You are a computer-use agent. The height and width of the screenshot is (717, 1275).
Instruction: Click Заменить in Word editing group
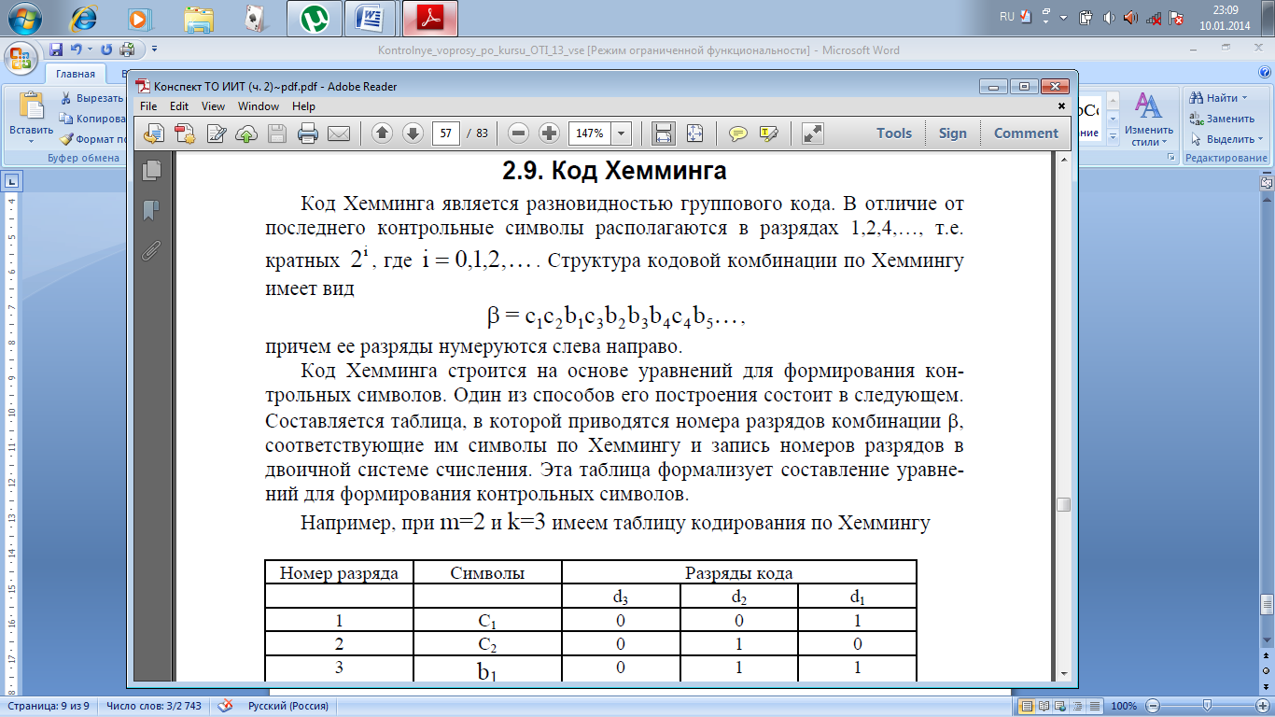1222,119
